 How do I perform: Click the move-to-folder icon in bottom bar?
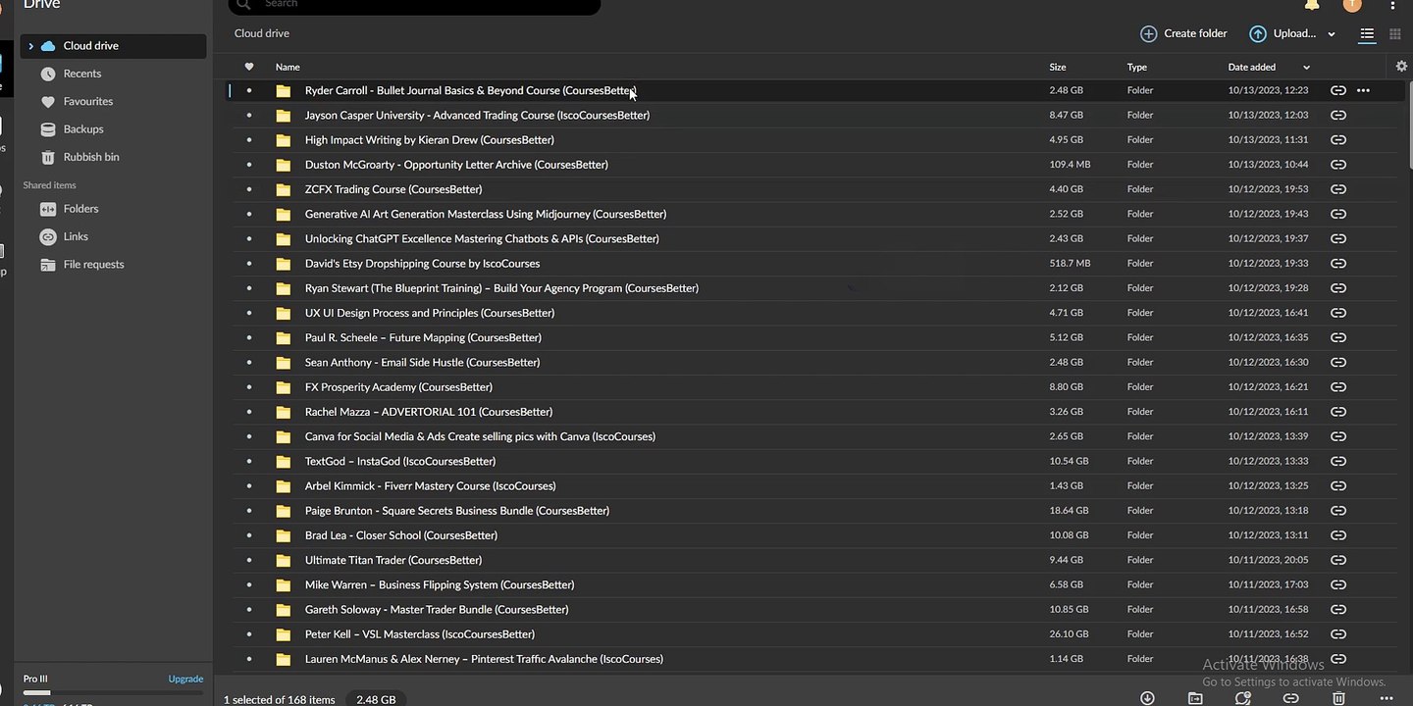tap(1195, 698)
